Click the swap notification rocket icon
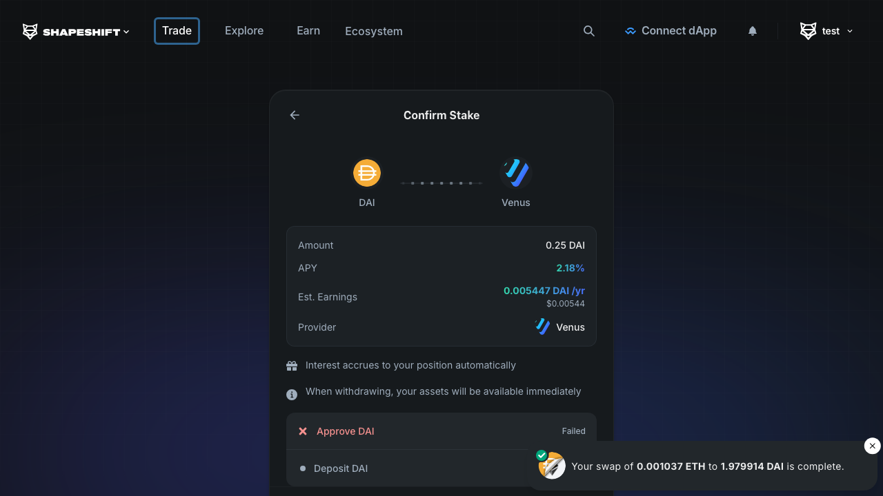The width and height of the screenshot is (883, 496). click(x=552, y=466)
